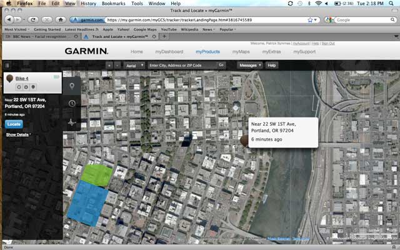Click "6 minutes ago" in the map popup
Screen dimensions: 400x250
point(267,139)
